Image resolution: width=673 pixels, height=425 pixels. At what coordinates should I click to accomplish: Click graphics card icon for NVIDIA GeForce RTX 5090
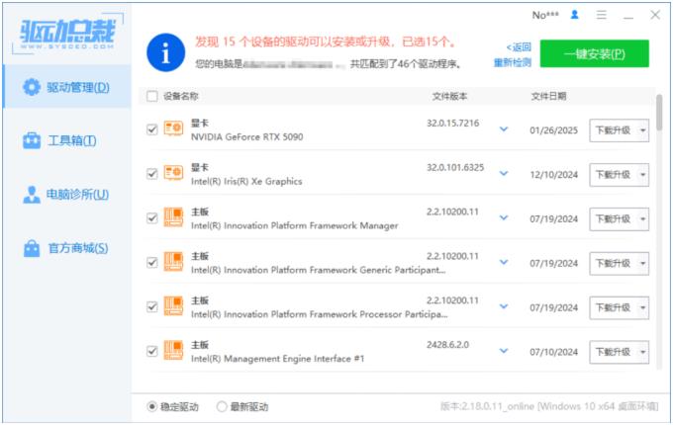173,128
